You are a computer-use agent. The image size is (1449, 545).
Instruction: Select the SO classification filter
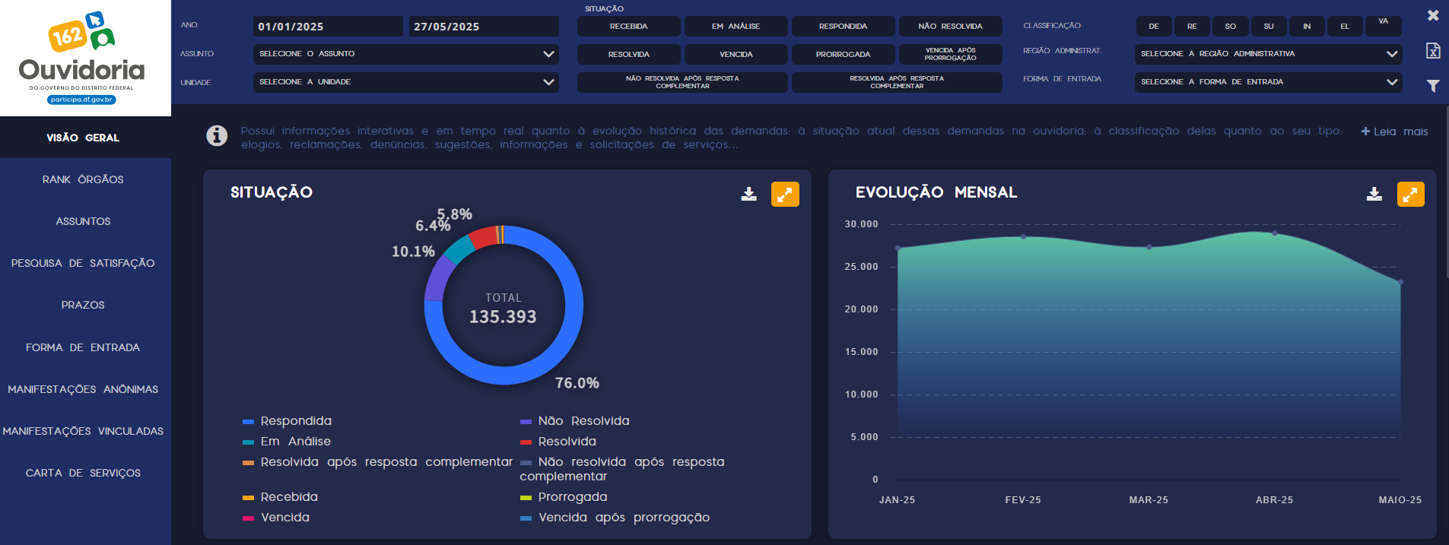(x=1231, y=27)
